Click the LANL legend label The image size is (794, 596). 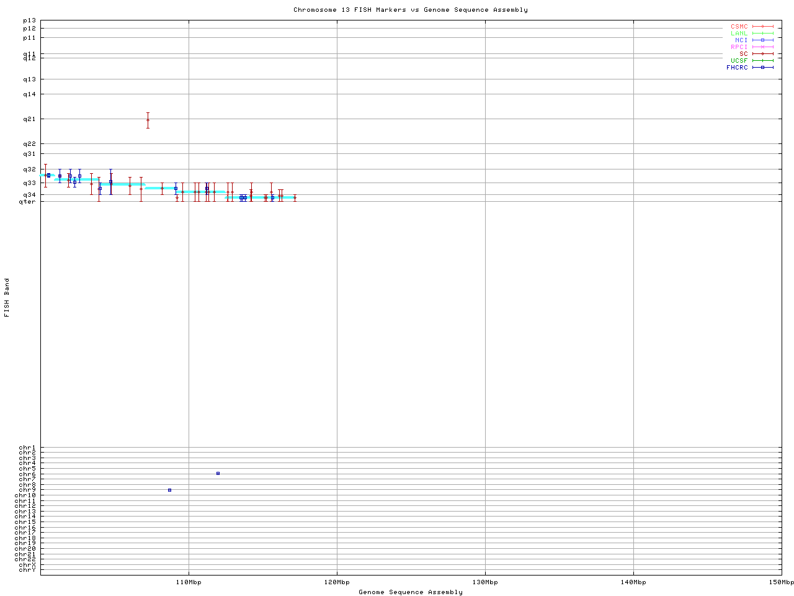(739, 33)
